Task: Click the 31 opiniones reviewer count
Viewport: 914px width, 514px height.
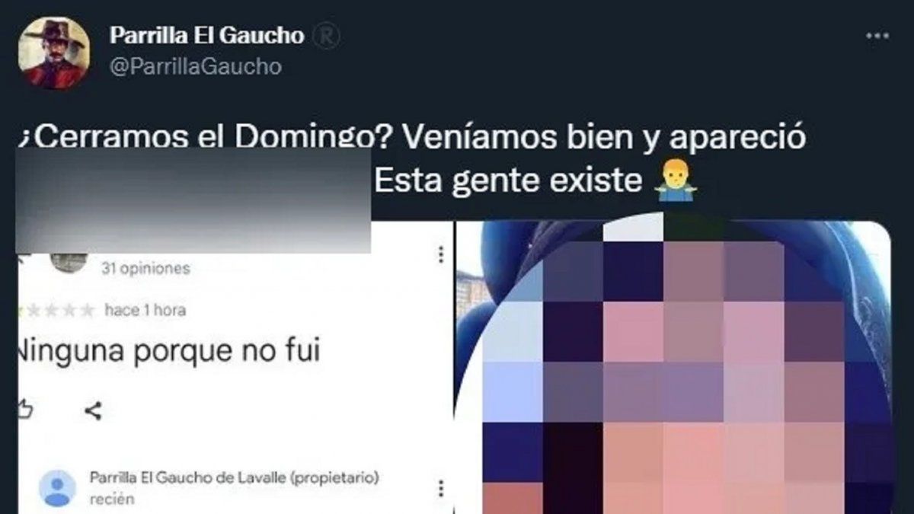Action: tap(145, 269)
